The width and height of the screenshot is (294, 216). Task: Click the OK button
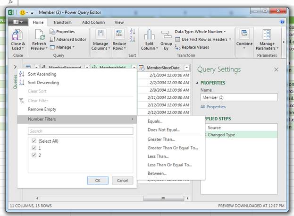98,181
